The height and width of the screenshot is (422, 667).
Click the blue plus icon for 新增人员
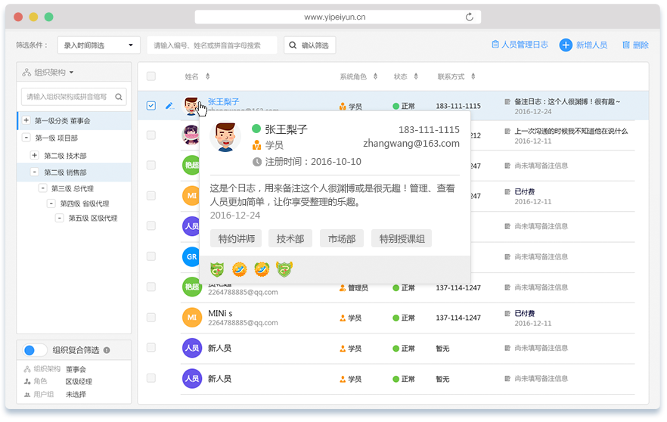(x=566, y=45)
